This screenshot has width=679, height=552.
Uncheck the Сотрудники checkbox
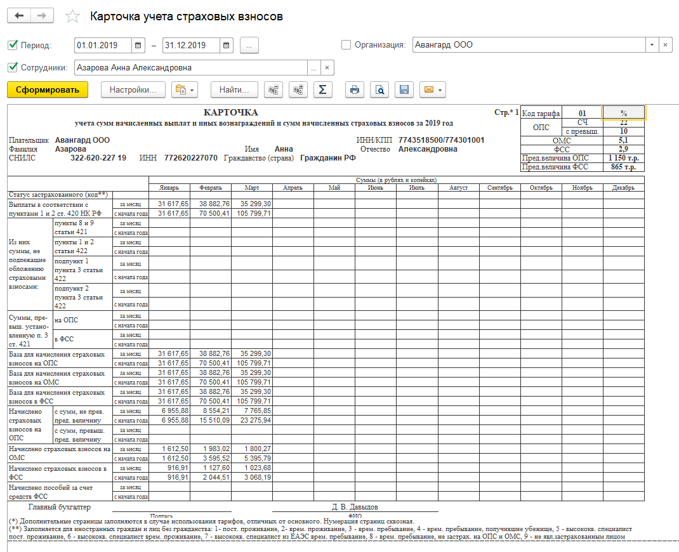click(x=13, y=67)
